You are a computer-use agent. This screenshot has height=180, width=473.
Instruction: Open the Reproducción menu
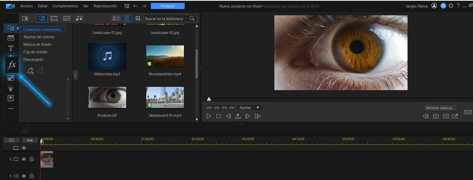pyautogui.click(x=105, y=6)
